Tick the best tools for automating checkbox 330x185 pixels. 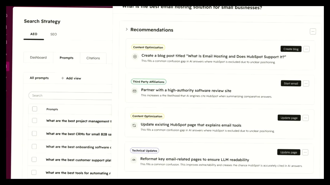34,173
